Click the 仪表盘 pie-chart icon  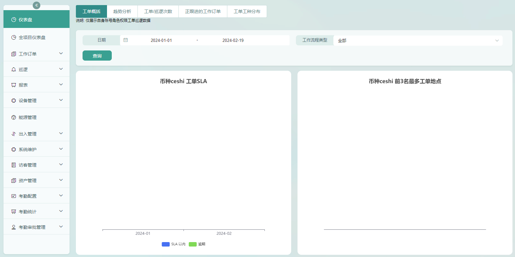14,20
